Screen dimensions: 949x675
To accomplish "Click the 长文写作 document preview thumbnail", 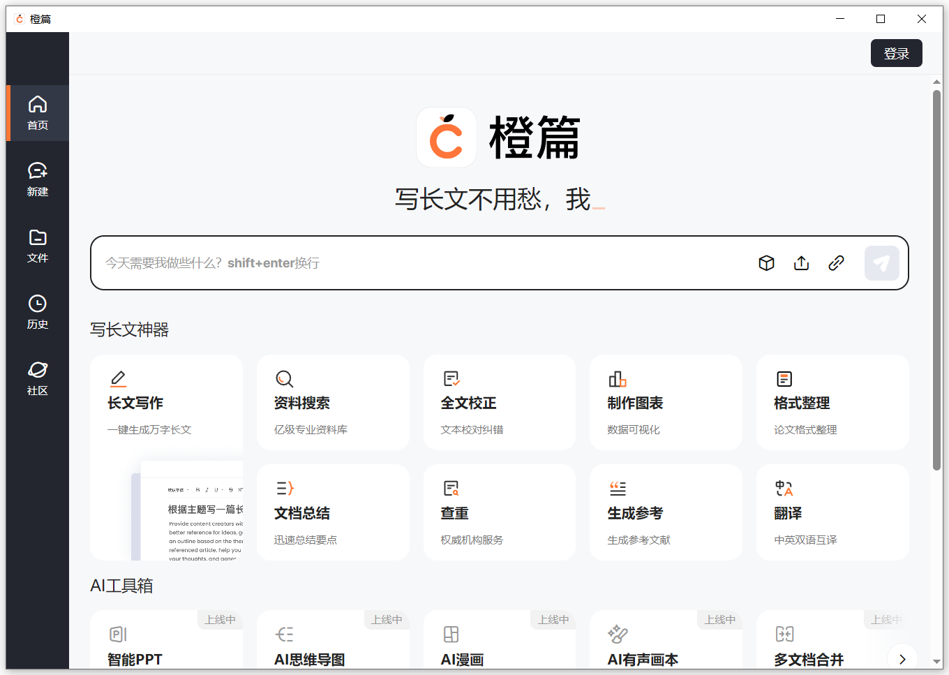I will tap(187, 510).
